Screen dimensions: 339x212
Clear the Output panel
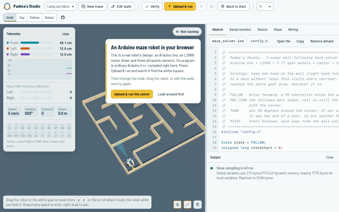[330, 157]
